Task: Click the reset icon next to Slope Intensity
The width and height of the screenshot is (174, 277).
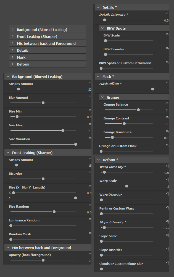Action: tap(167, 222)
